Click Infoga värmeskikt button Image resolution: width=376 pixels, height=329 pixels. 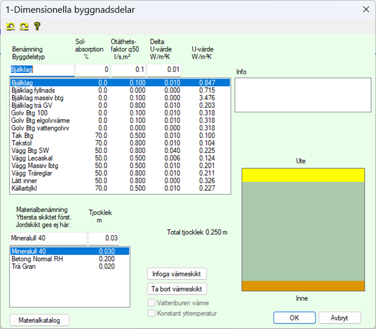click(x=176, y=274)
